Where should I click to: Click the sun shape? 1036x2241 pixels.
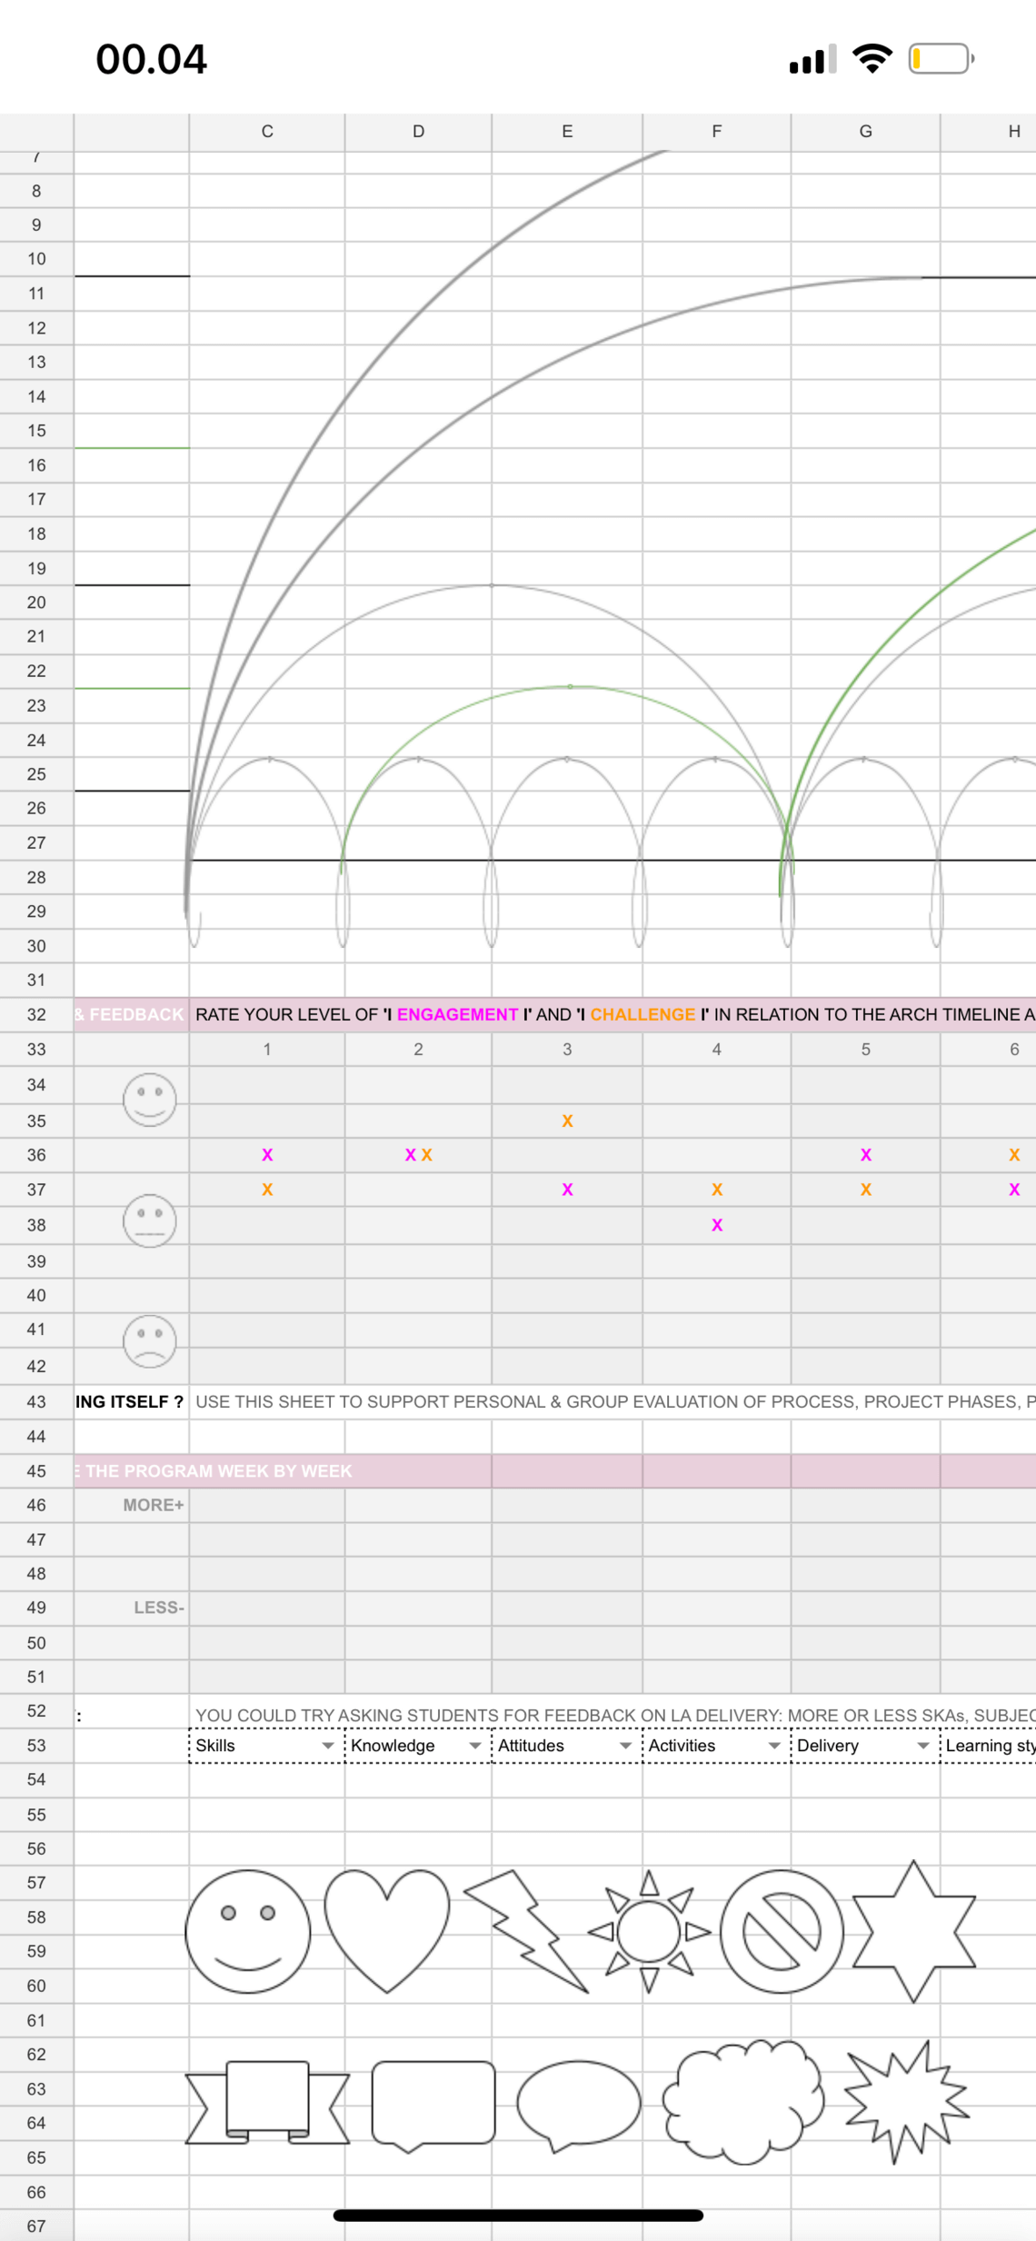(x=649, y=1931)
